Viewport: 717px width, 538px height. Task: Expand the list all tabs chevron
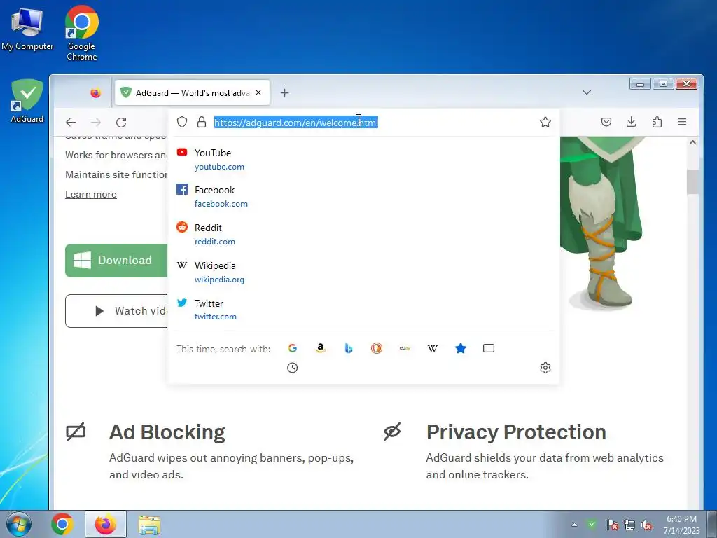587,92
